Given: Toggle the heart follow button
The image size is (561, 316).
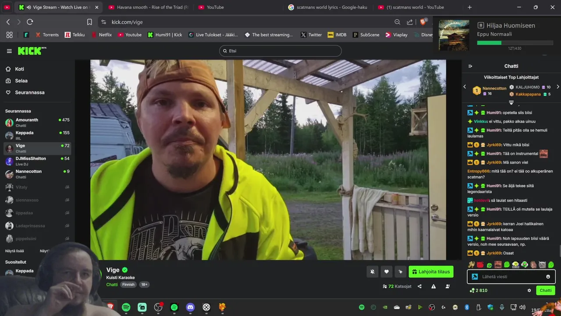Looking at the screenshot, I should (x=386, y=272).
